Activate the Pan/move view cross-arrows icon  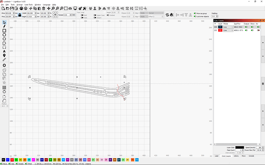(x=49, y=8)
